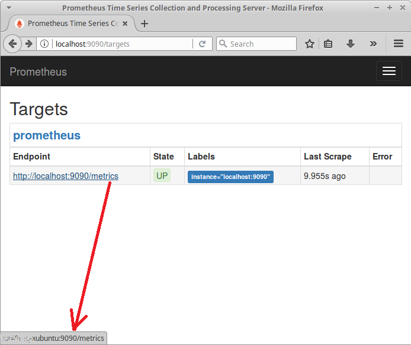Expand the toolbar overflow chevron
Viewport: 411px width, 345px height.
373,44
